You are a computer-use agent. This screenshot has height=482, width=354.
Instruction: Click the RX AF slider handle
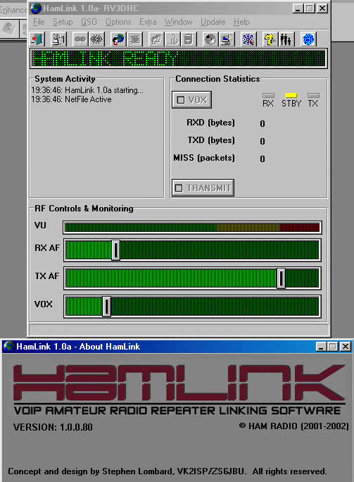point(115,250)
